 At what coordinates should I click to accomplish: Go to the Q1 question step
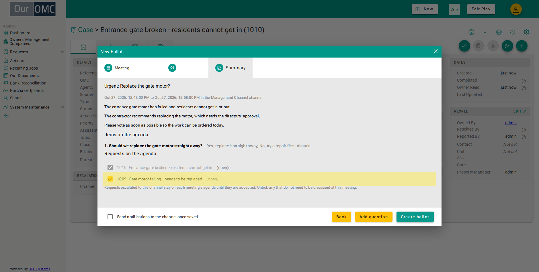172,68
